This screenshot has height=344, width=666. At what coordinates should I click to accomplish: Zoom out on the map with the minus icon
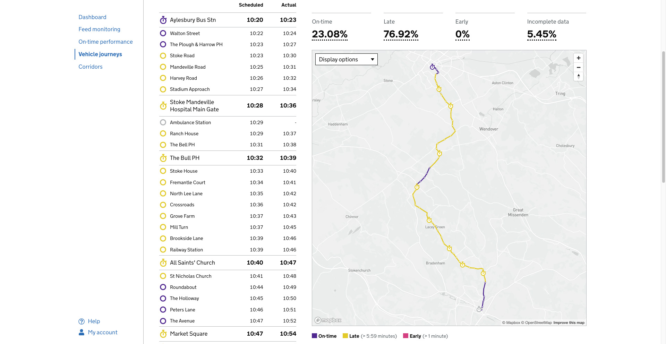click(x=578, y=67)
